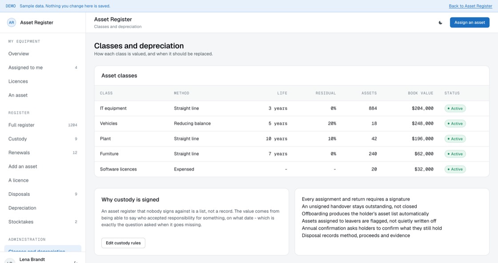Open Edit custody rules
This screenshot has height=263, width=498.
pyautogui.click(x=123, y=243)
